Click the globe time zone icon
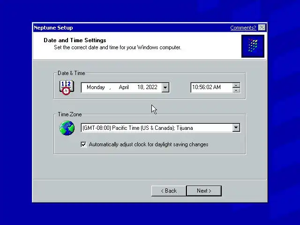 tap(67, 128)
